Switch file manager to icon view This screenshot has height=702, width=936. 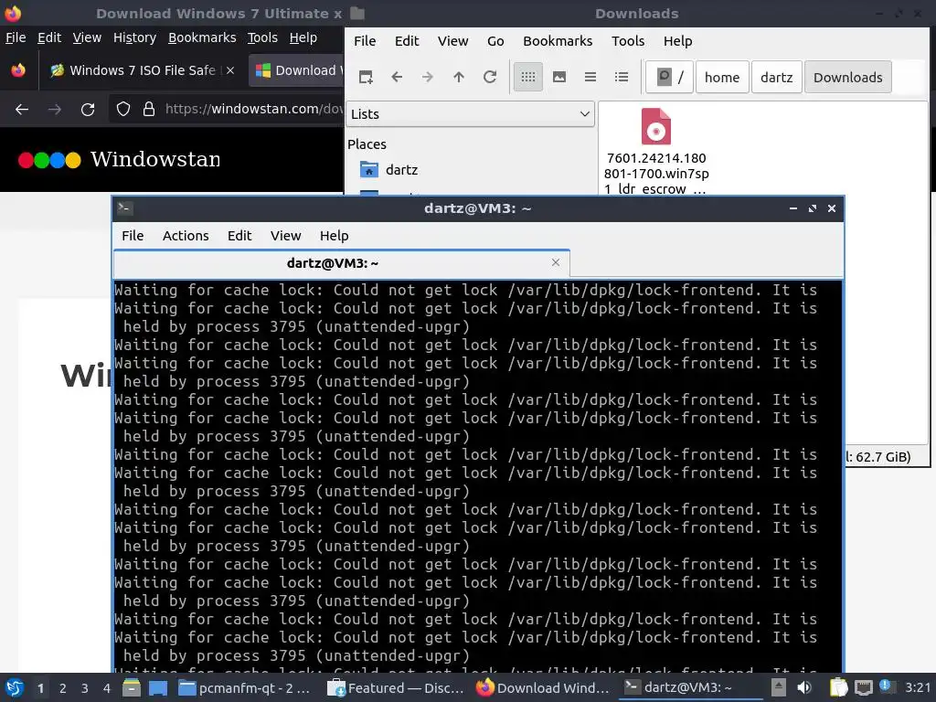(x=528, y=77)
